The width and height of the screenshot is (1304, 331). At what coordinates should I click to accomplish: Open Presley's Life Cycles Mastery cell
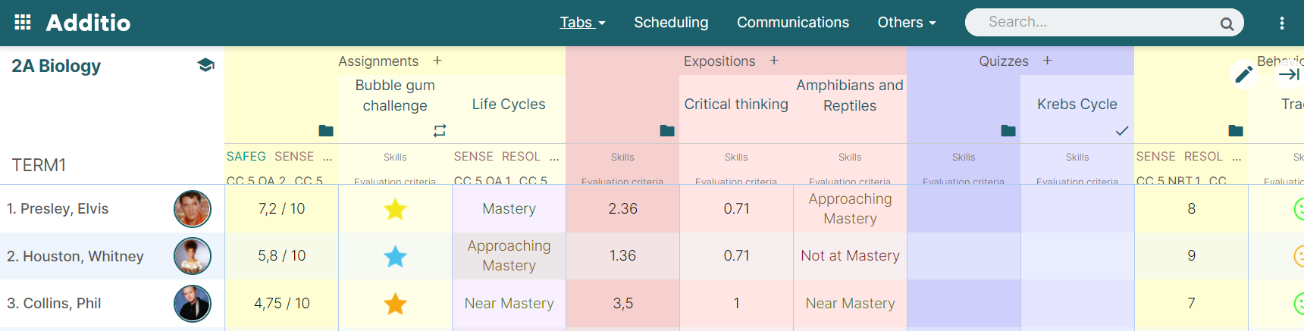[509, 209]
